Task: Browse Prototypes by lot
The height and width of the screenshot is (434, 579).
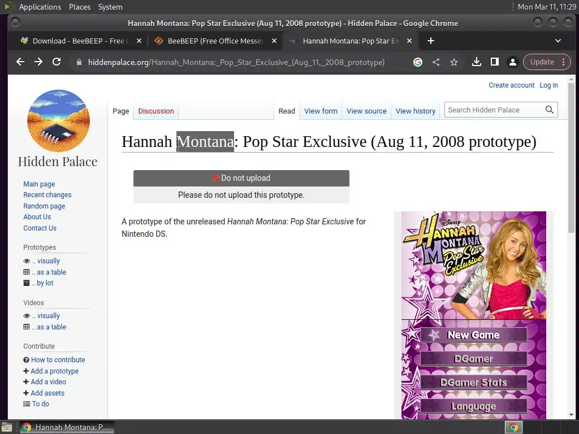Action: click(x=42, y=283)
